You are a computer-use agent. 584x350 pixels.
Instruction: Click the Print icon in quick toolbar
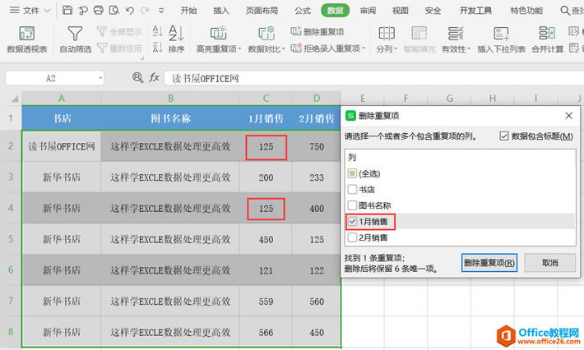[x=99, y=11]
